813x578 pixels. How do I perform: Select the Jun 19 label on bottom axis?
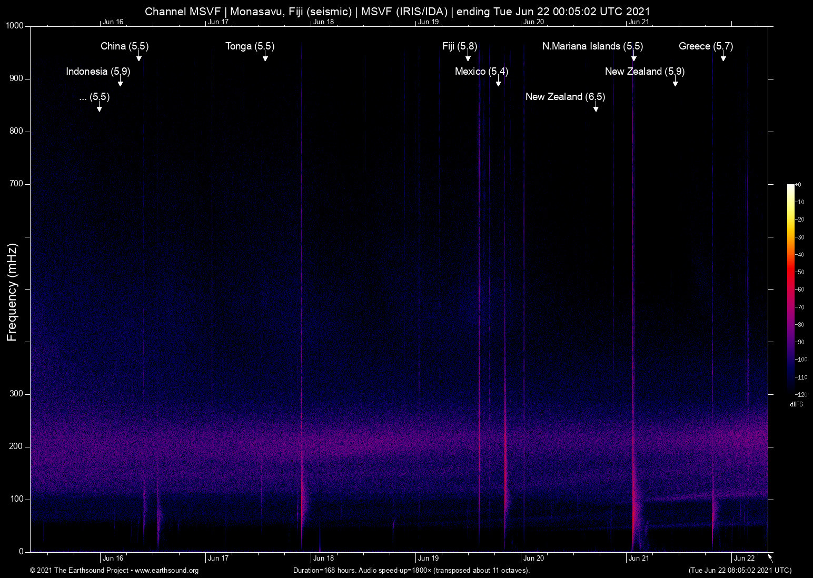tap(429, 559)
